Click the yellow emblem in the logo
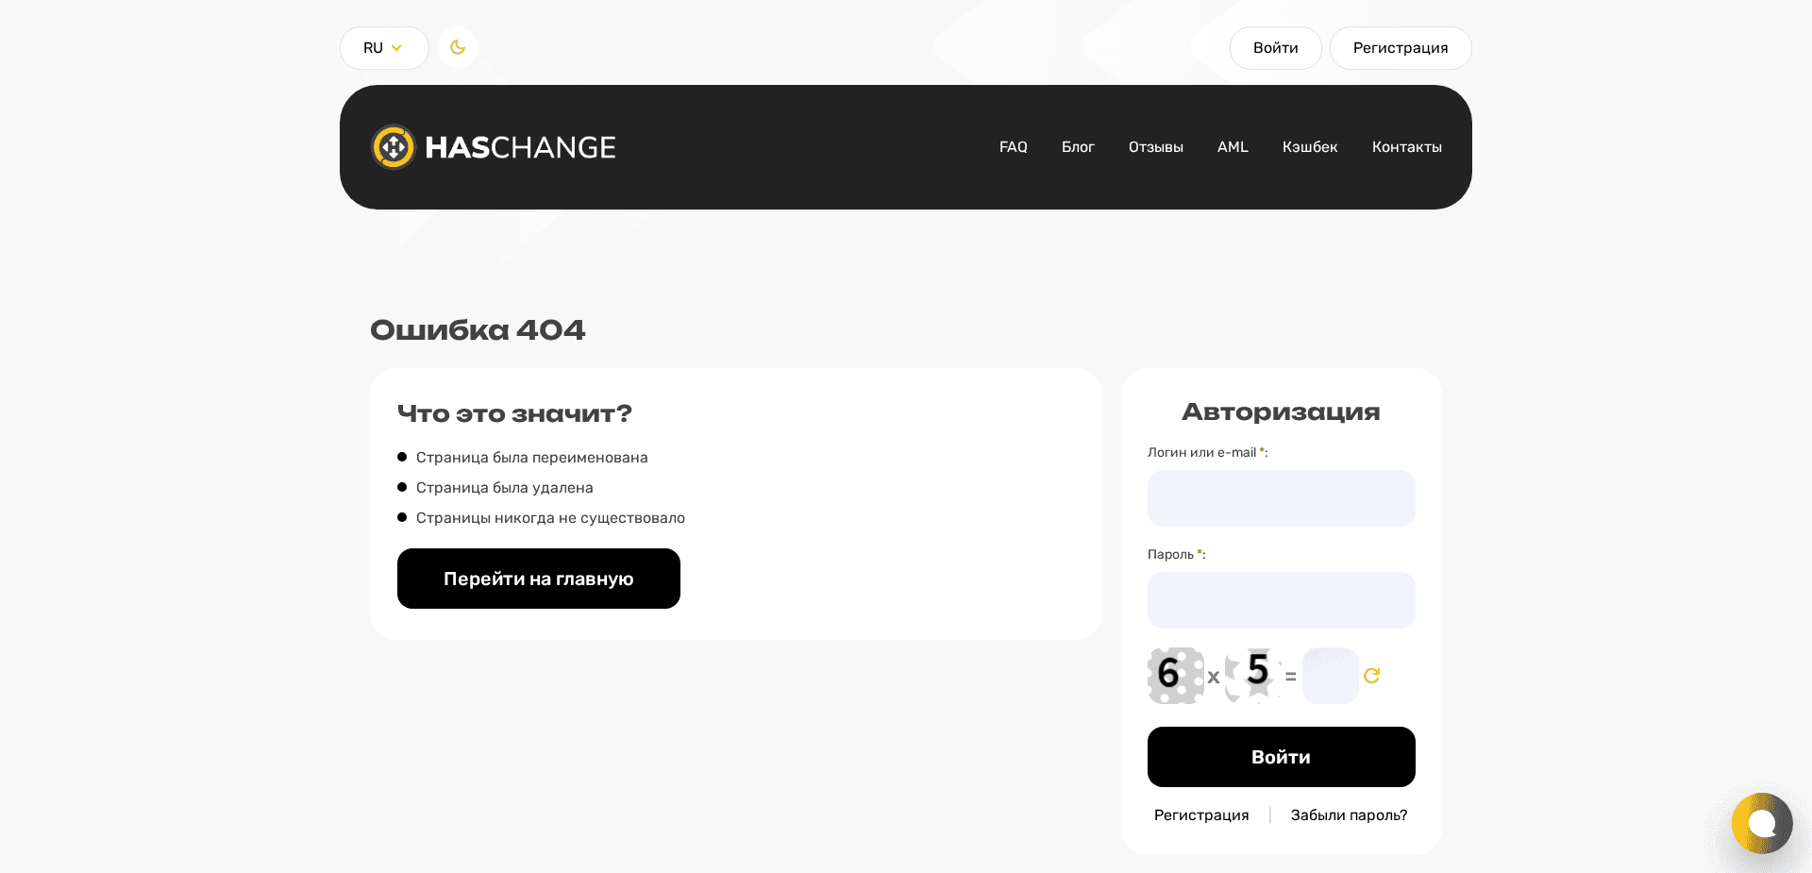Screen dimensions: 1812x873 point(395,147)
